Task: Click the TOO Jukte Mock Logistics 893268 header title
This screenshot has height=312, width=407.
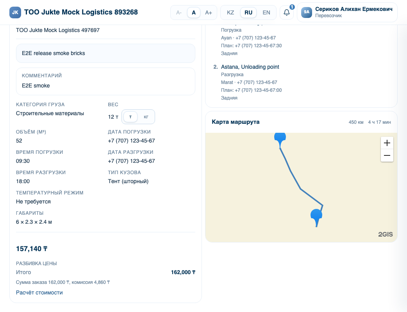Action: pyautogui.click(x=81, y=12)
